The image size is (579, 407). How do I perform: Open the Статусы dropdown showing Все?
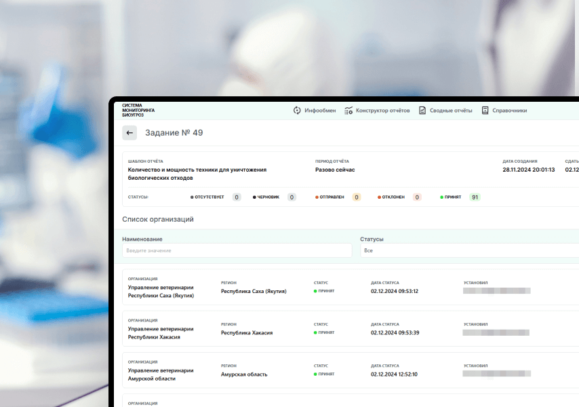(x=469, y=250)
